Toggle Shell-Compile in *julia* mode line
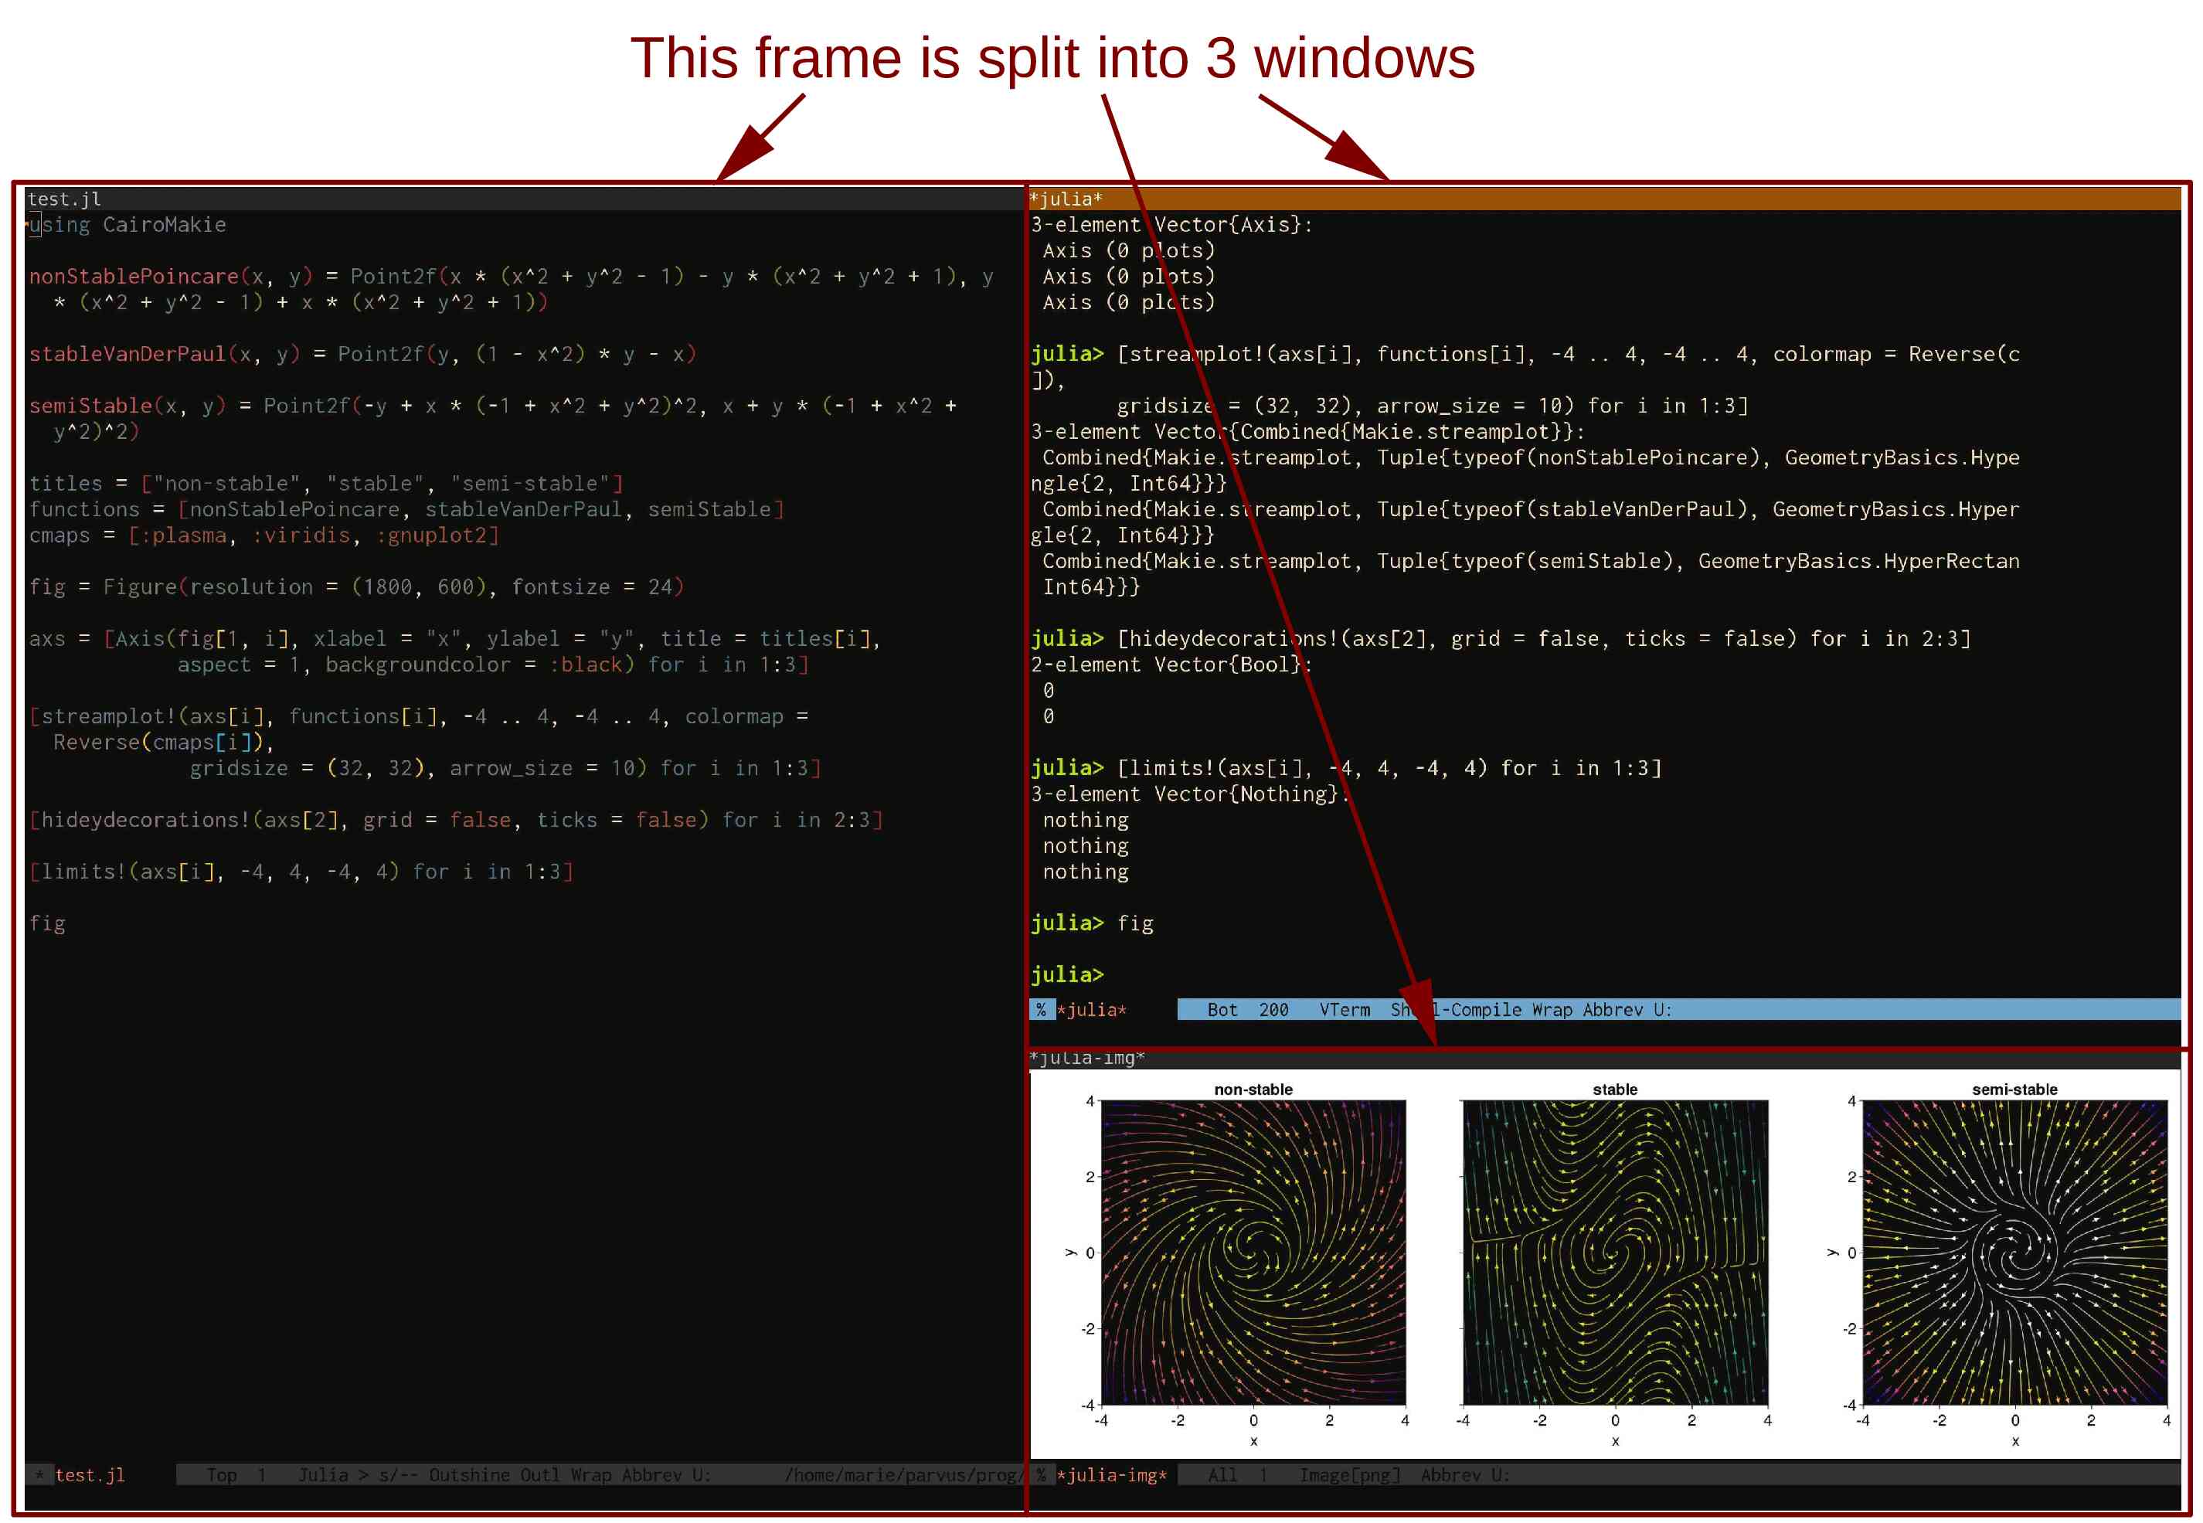The width and height of the screenshot is (2203, 1523). click(x=1456, y=1010)
